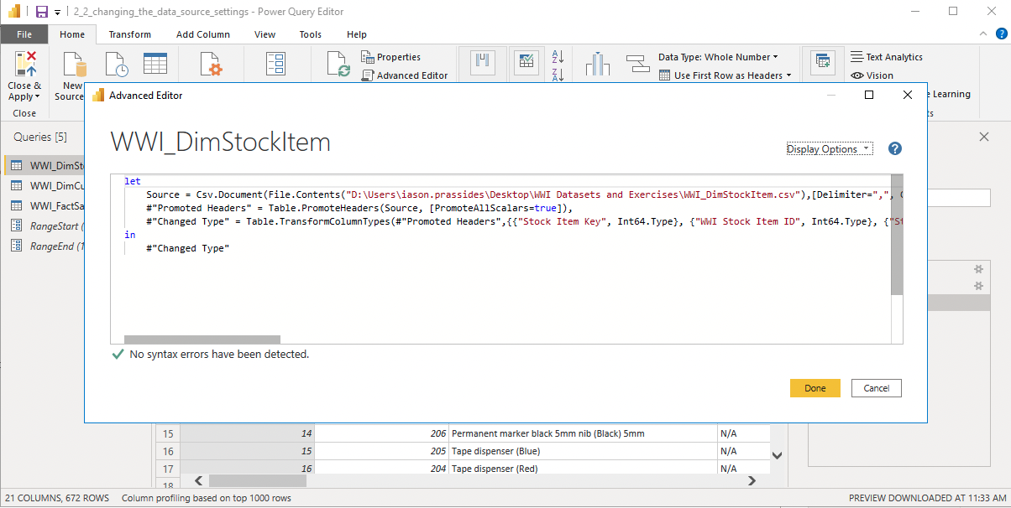Click the Recent Sources clock icon

[117, 65]
